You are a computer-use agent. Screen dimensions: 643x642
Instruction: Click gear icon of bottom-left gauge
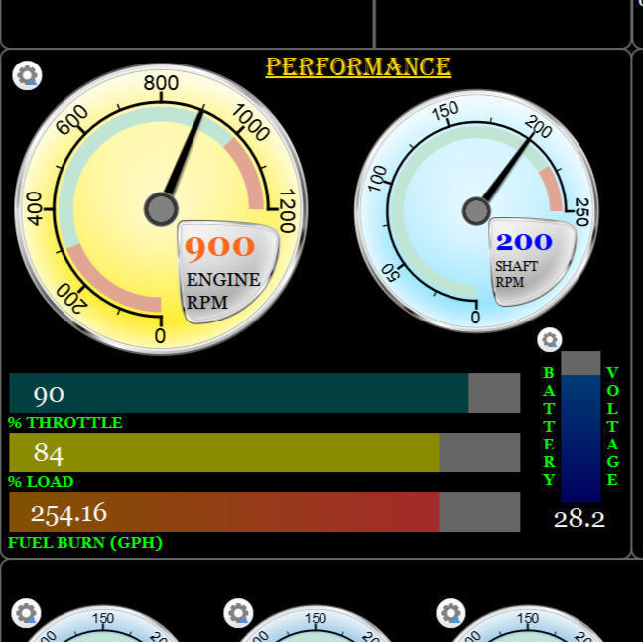[26, 613]
